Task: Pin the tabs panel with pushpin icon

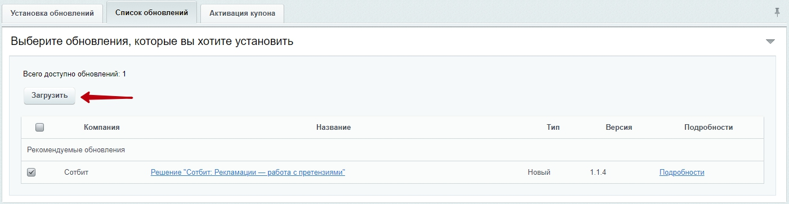Action: (777, 12)
